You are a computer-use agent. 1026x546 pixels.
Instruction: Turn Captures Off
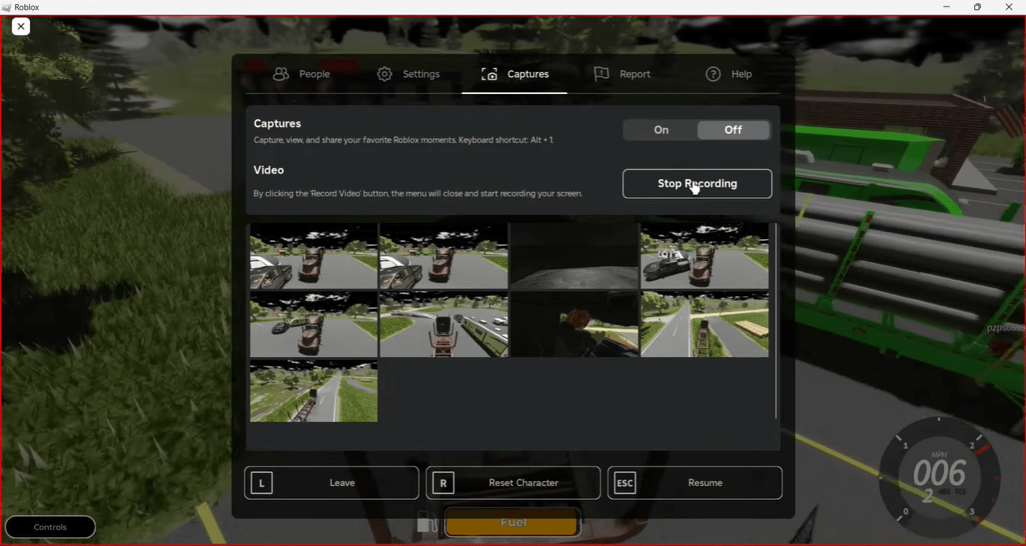733,130
